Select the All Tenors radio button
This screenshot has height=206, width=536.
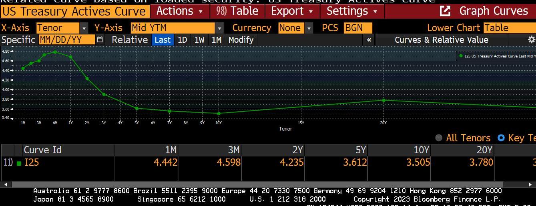tap(439, 138)
